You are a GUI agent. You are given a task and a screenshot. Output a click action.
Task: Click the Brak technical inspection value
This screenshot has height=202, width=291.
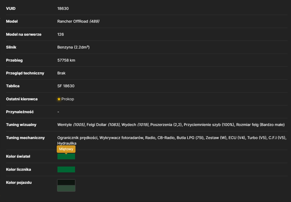coord(61,73)
